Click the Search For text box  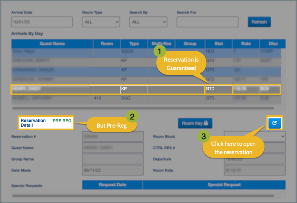[x=207, y=22]
